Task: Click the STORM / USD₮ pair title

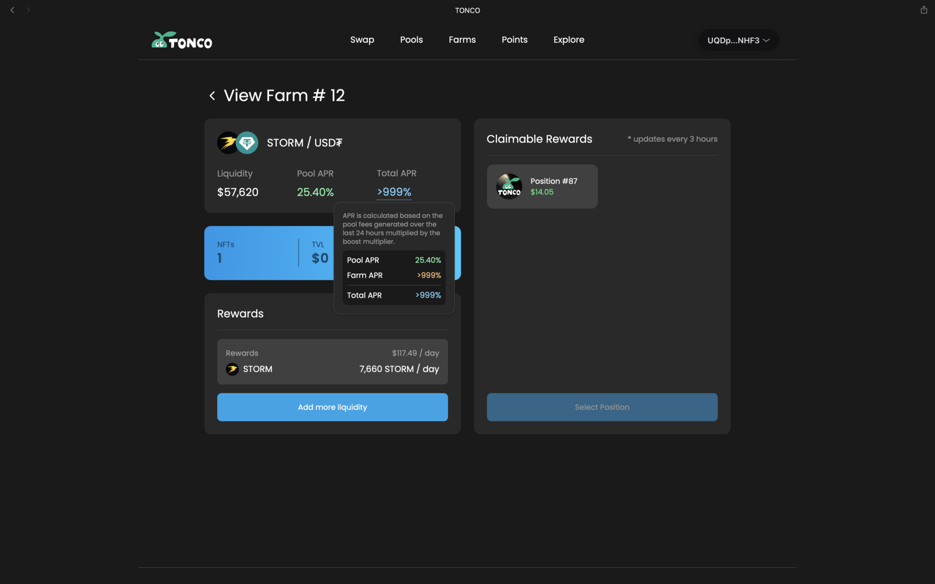Action: [304, 143]
